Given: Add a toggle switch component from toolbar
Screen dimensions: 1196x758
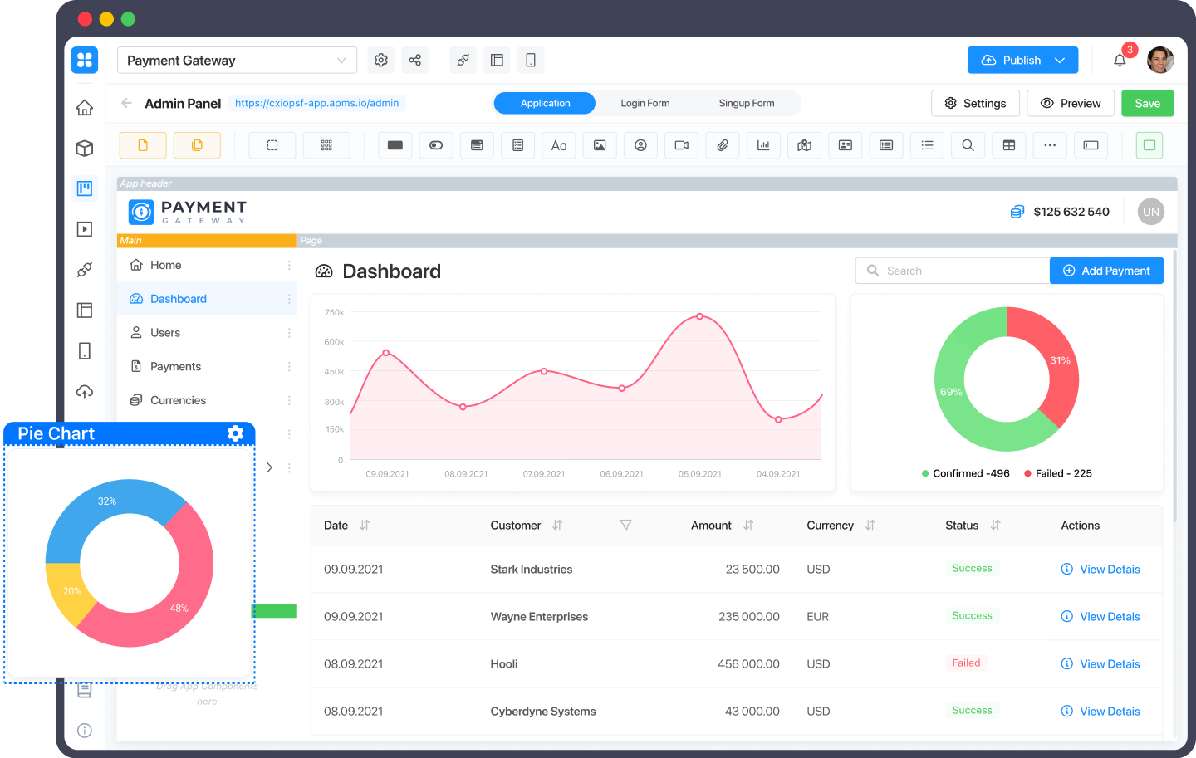Looking at the screenshot, I should 436,144.
